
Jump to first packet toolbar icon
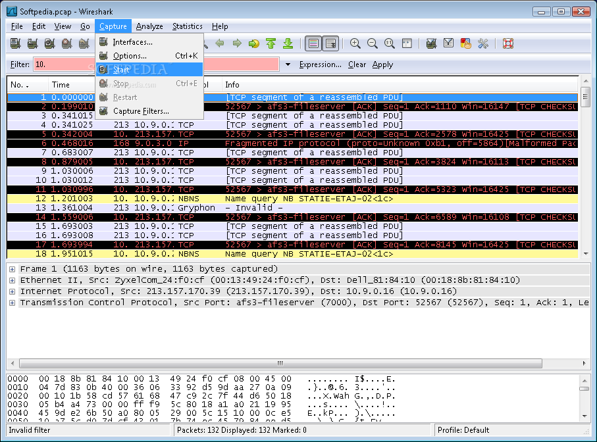tap(271, 43)
